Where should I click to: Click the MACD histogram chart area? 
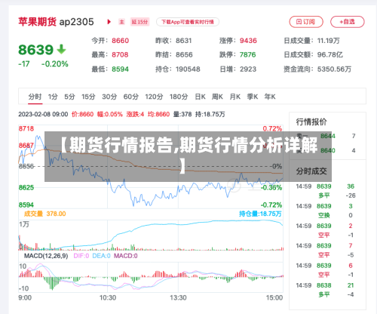151,277
